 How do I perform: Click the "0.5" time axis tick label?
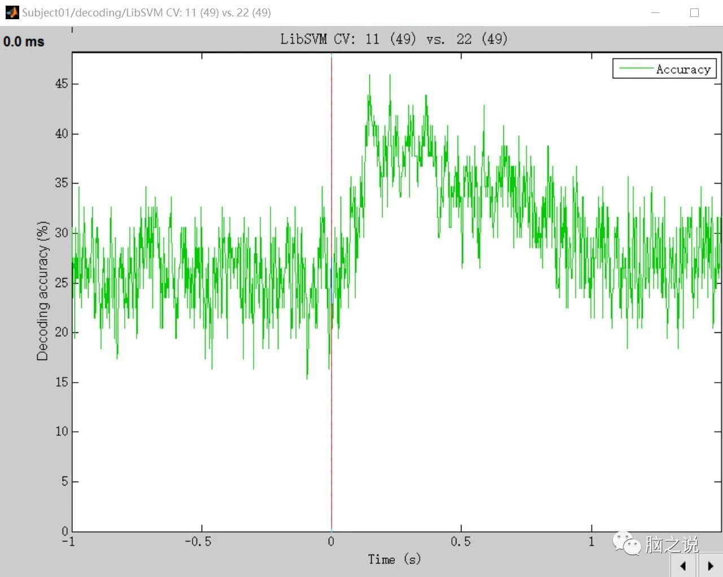(x=461, y=541)
